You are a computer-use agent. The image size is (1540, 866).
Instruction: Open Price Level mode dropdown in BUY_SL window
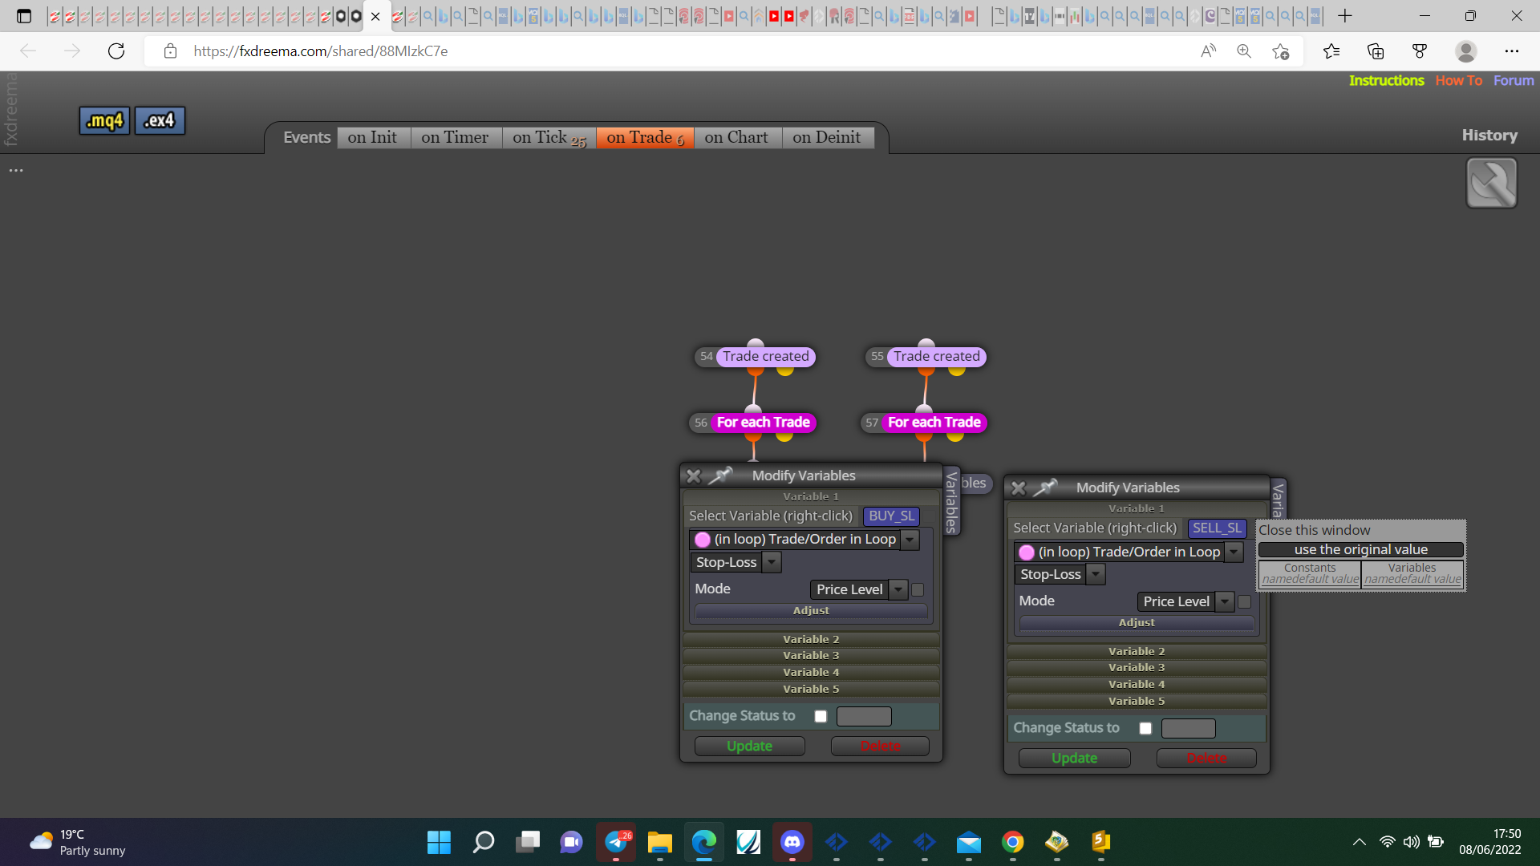[898, 589]
